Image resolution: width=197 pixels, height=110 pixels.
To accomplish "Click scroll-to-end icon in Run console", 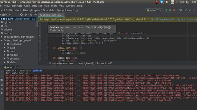I will click(x=2, y=85).
